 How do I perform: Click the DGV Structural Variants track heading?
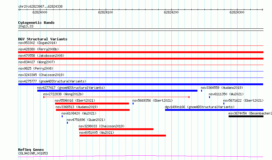coord(43,39)
